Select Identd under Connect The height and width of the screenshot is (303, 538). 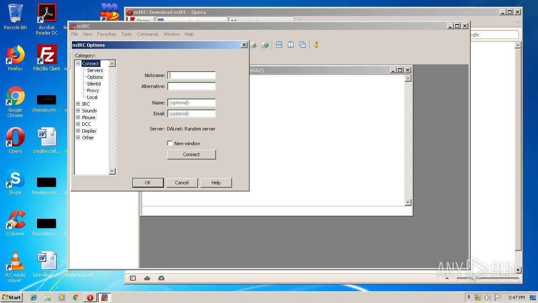coord(94,84)
